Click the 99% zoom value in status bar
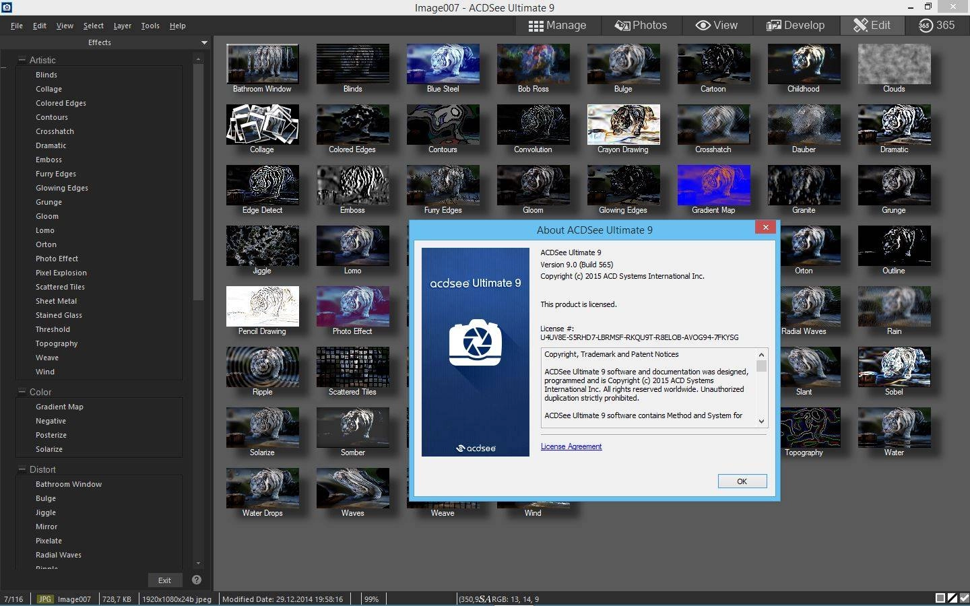This screenshot has height=606, width=970. pos(371,599)
